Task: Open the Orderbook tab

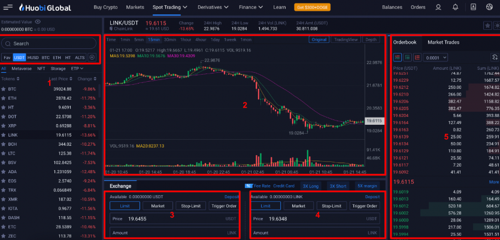Action: [x=405, y=42]
